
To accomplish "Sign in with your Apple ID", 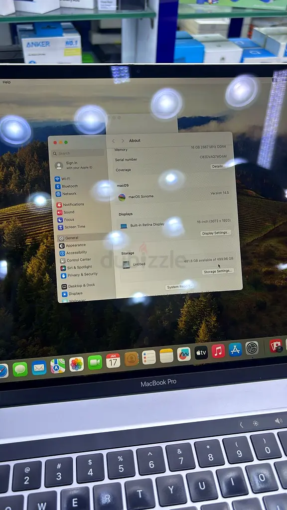I will click(75, 165).
